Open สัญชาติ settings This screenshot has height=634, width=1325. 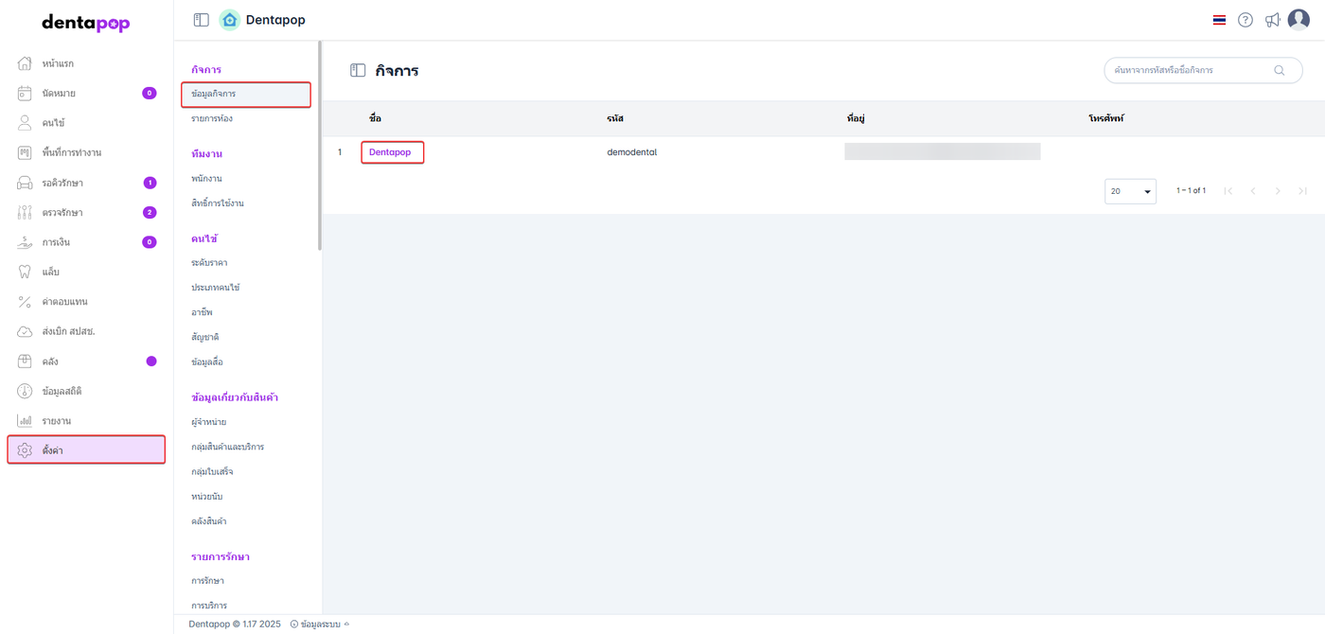click(205, 337)
